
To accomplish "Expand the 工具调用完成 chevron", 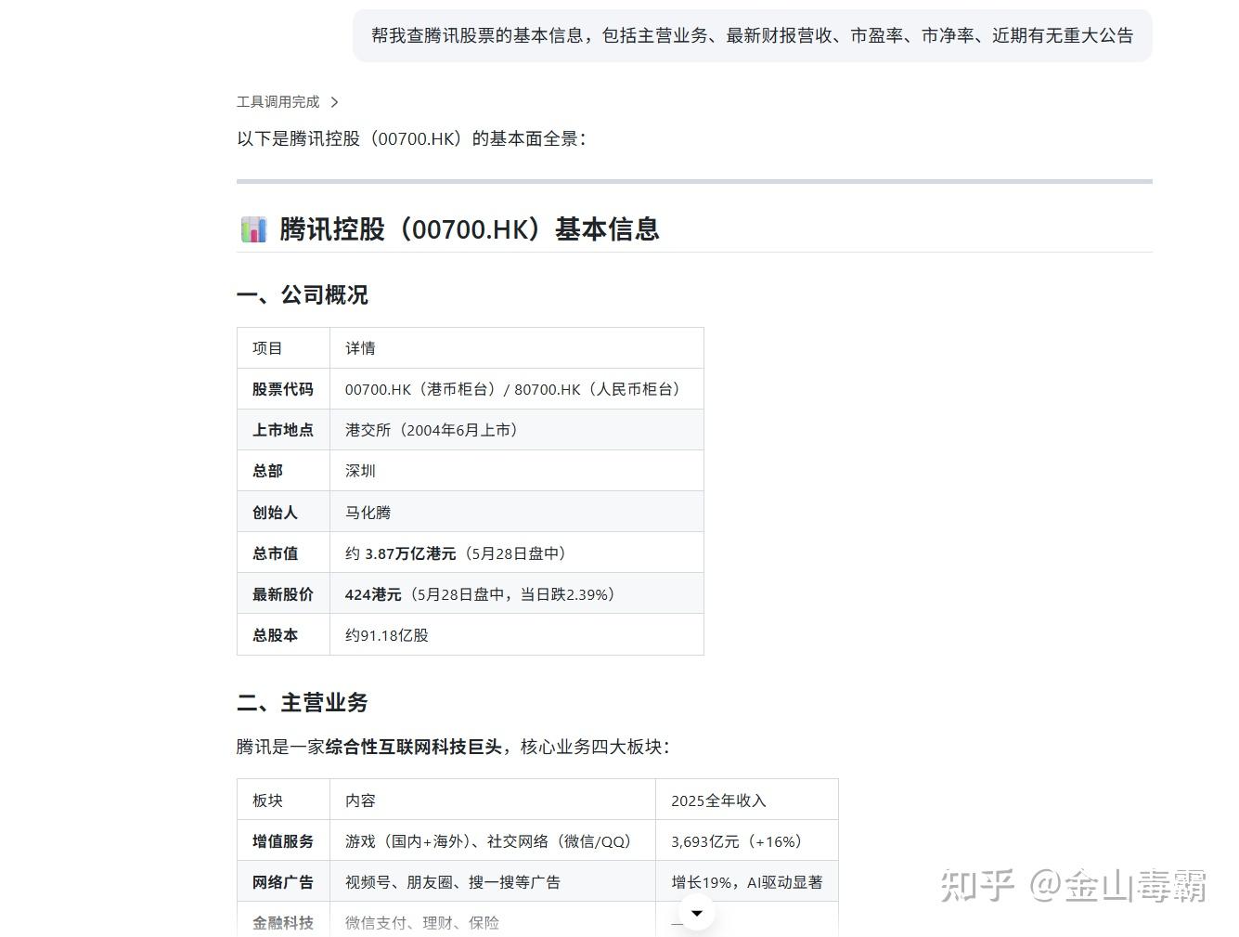I will (334, 102).
